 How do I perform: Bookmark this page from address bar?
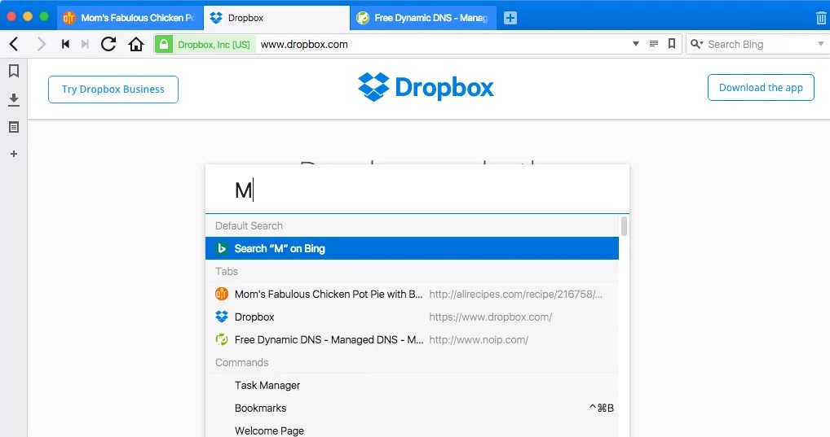672,44
